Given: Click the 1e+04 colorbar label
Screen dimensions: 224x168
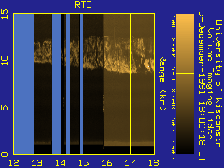Looking at the screenshot, I should point(173,73).
